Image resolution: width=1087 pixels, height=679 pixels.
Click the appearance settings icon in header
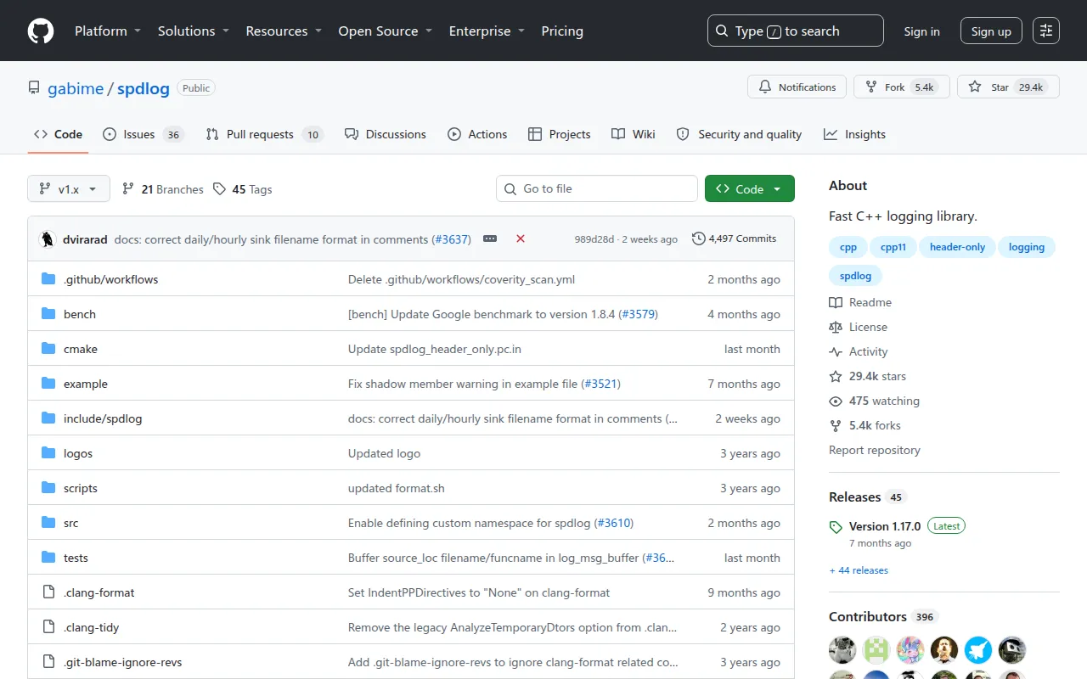pos(1046,31)
